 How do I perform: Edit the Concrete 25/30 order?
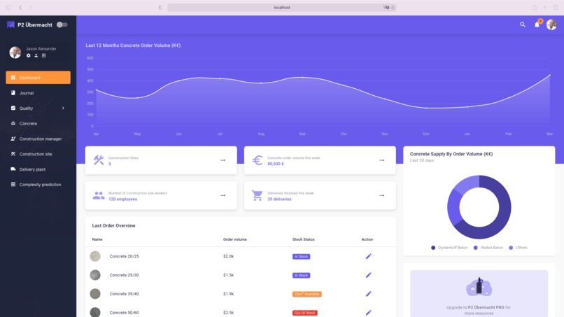368,275
